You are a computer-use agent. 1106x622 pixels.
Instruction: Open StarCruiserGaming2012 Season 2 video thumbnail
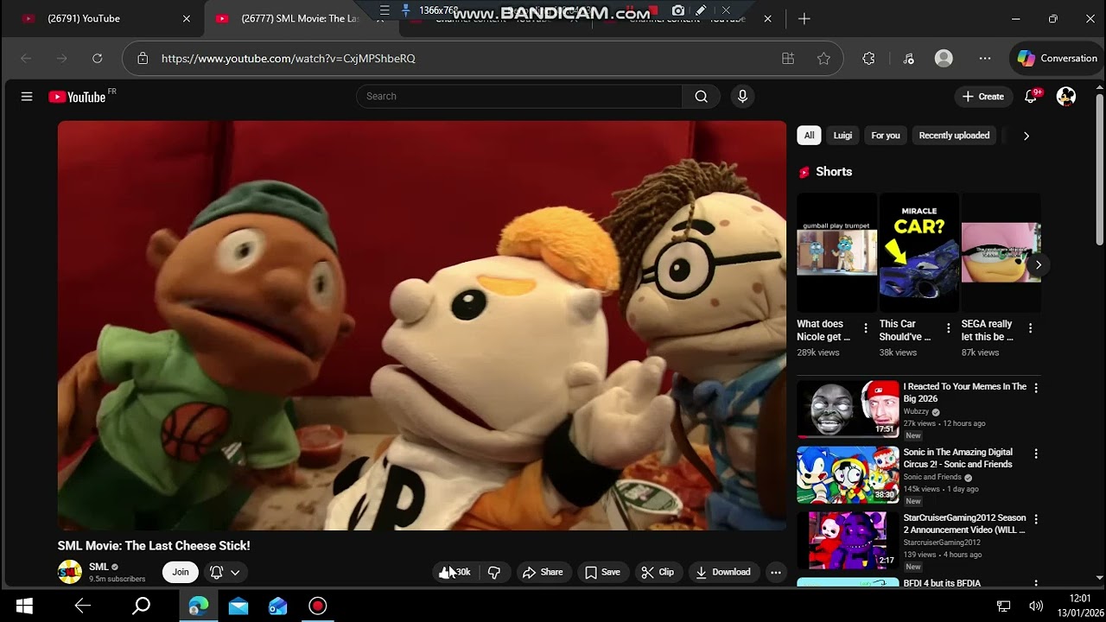coord(848,540)
